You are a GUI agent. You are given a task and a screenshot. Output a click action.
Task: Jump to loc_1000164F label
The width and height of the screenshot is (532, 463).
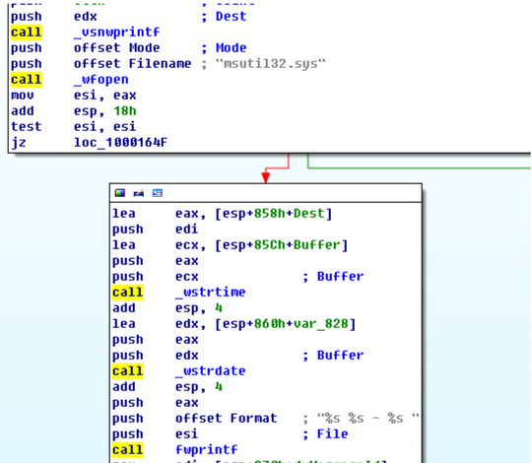point(121,143)
